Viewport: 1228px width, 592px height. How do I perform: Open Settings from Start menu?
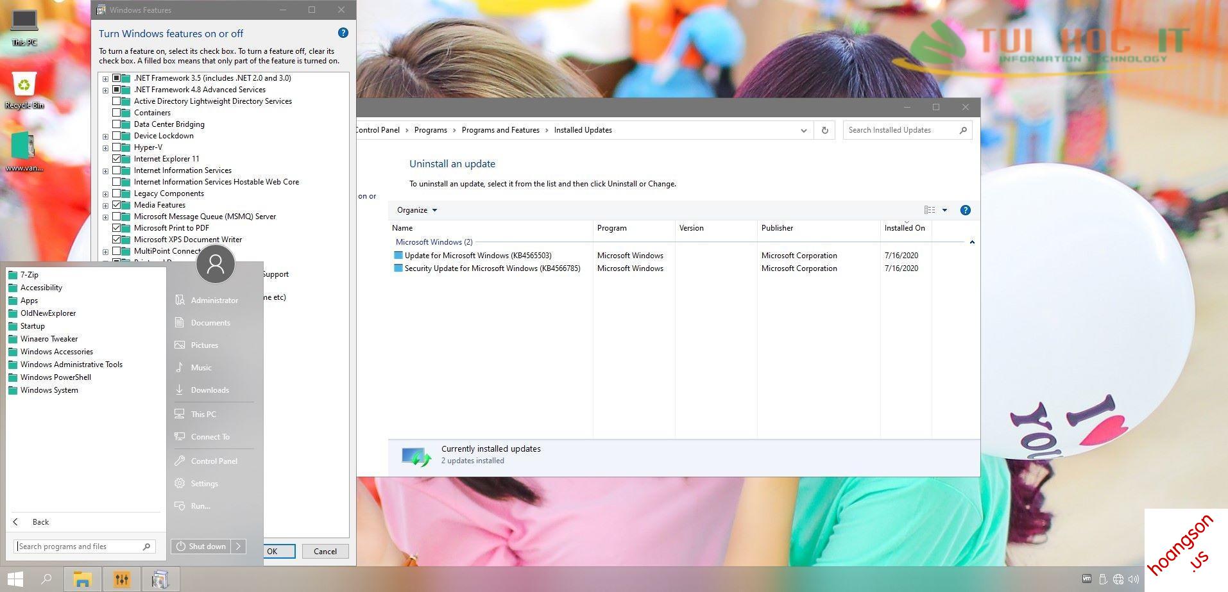tap(204, 484)
